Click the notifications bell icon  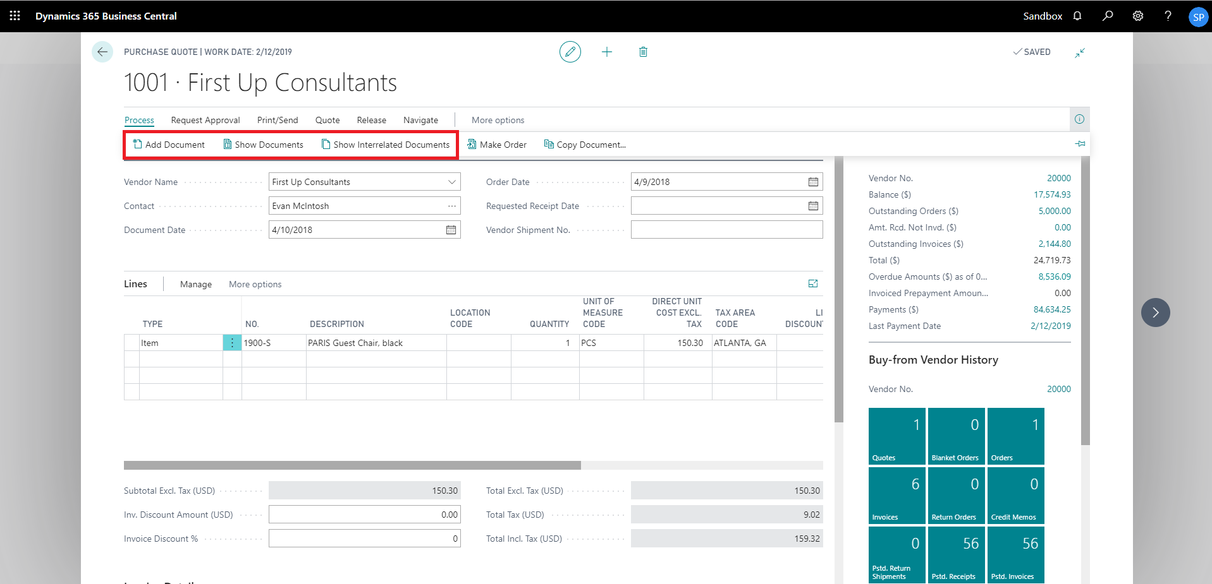click(x=1077, y=16)
